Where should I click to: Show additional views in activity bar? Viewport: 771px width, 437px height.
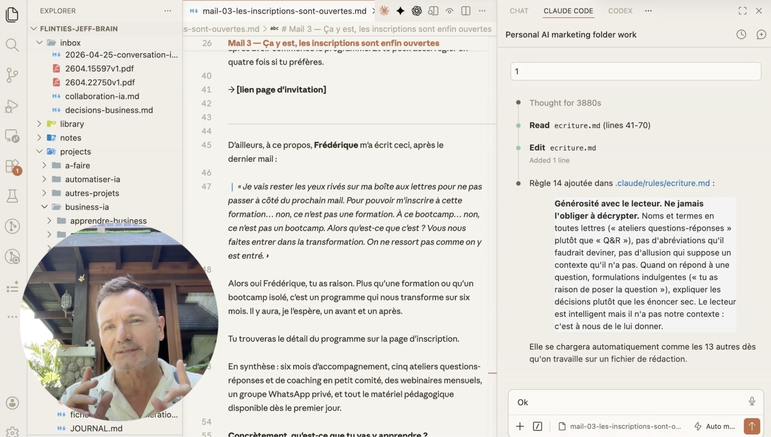(12, 317)
